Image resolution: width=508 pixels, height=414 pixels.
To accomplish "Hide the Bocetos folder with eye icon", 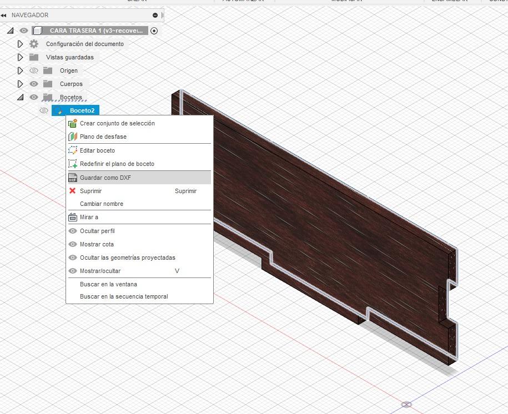I will point(34,97).
